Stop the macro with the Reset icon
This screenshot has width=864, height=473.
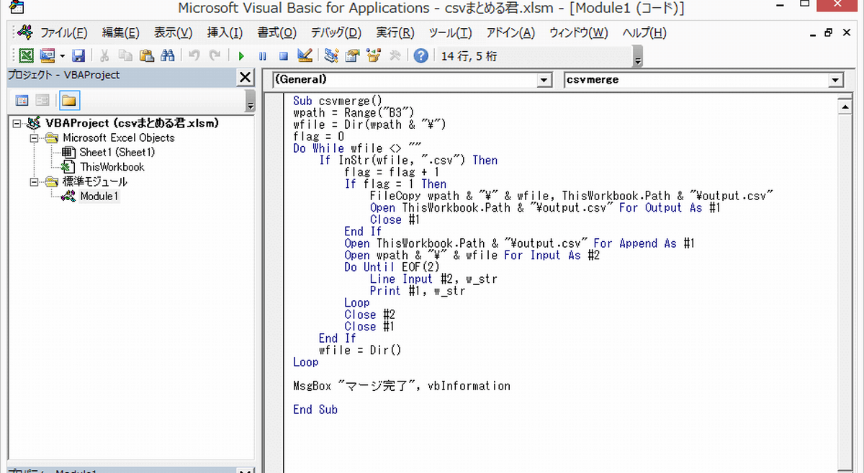pos(282,55)
